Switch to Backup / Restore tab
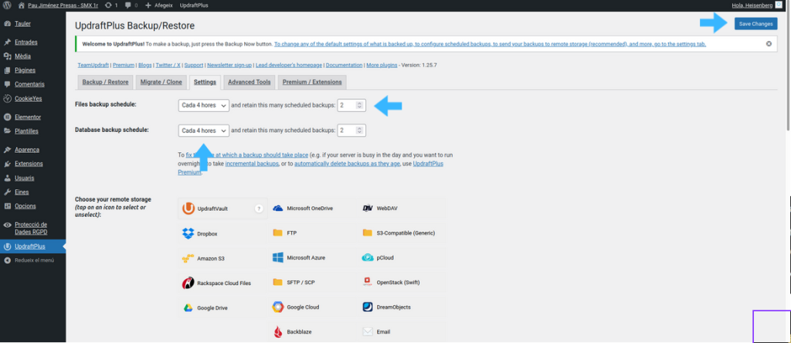Screen dimensions: 791x343 [105, 82]
